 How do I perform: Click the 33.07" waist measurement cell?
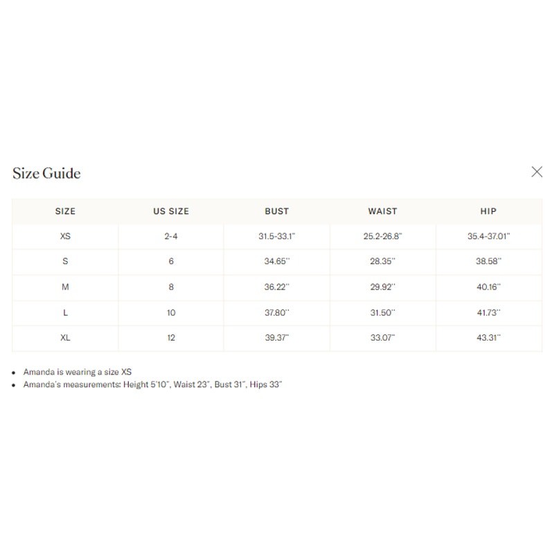pos(383,338)
